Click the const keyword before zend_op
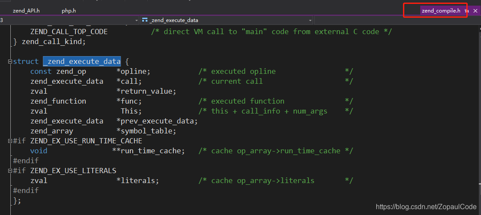The image size is (481, 215). pyautogui.click(x=41, y=71)
